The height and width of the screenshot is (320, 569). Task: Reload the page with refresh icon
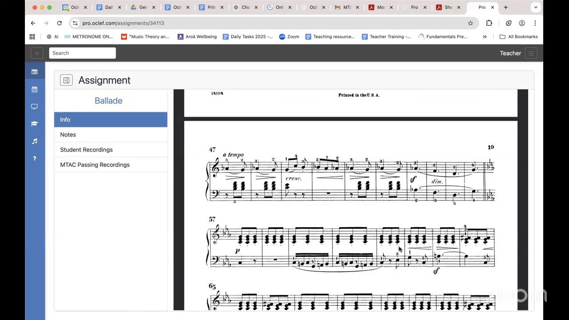click(x=59, y=23)
